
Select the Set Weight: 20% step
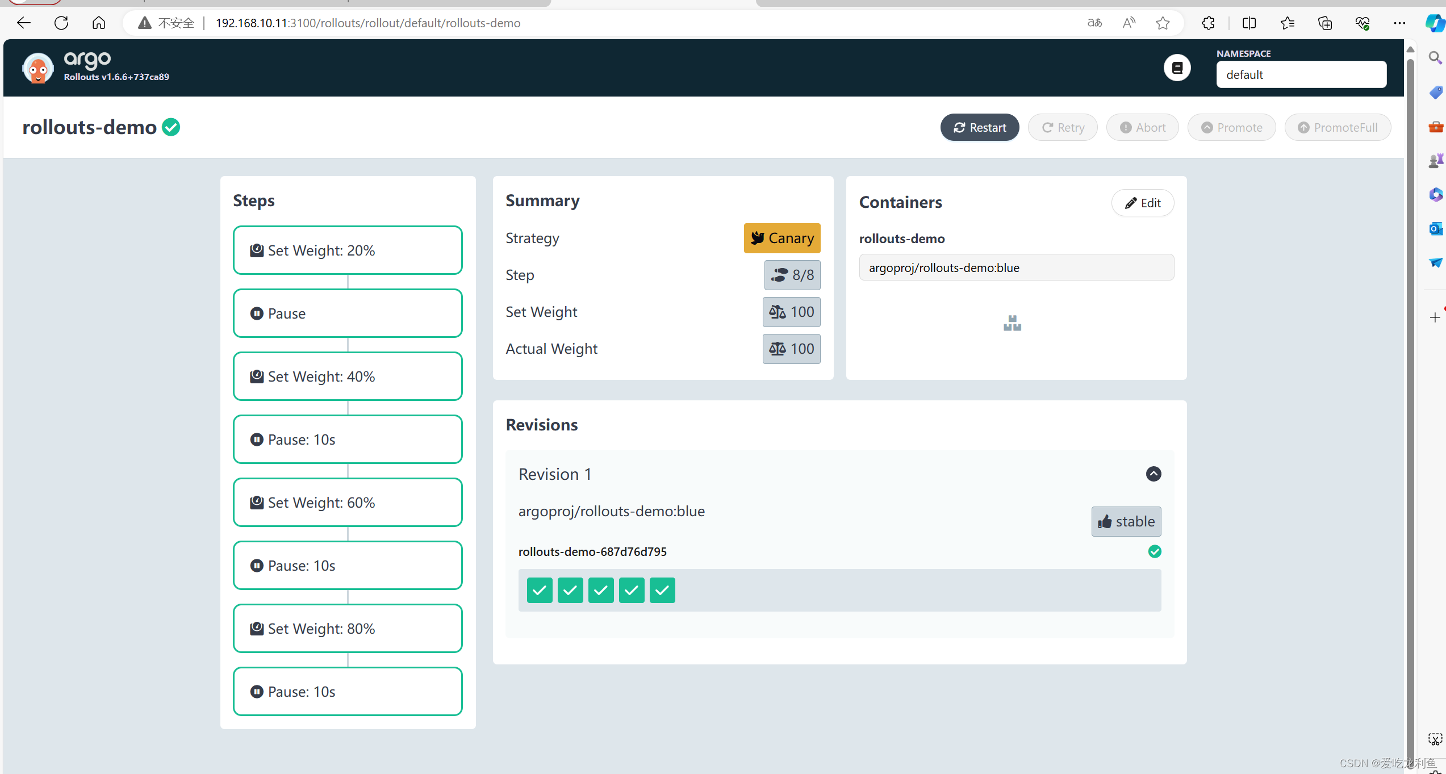coord(347,250)
